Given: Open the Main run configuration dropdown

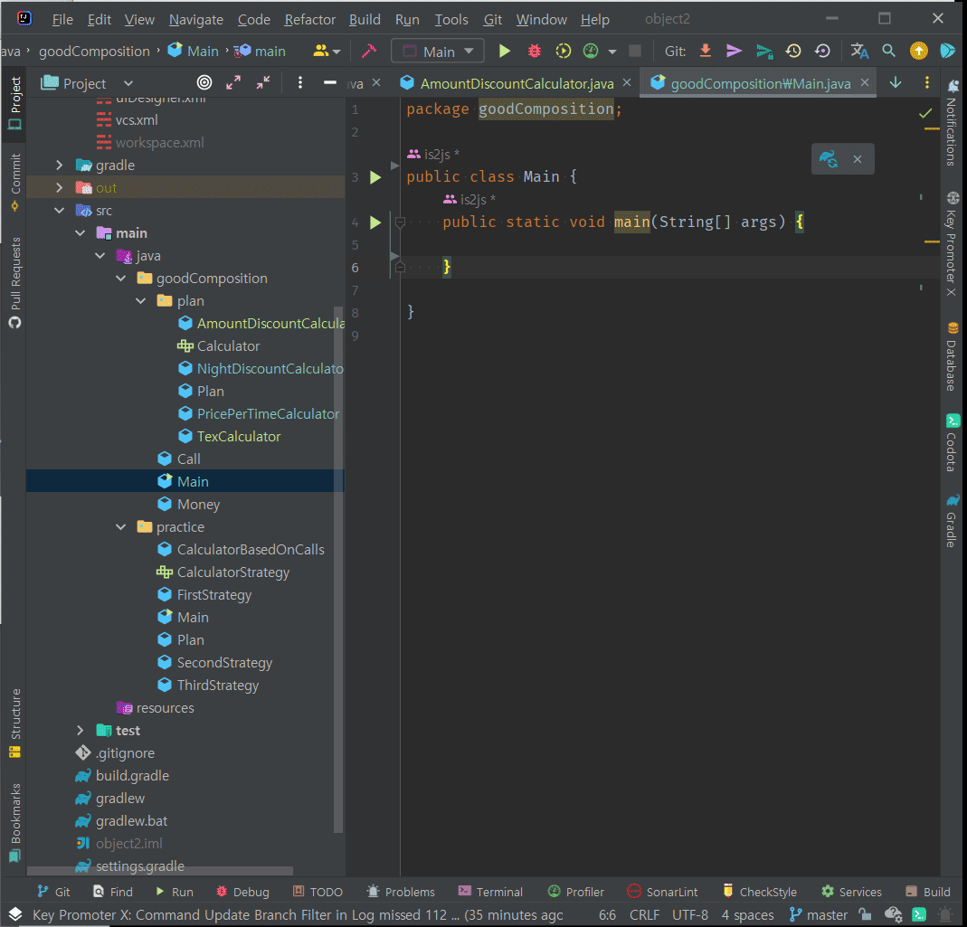Looking at the screenshot, I should tap(439, 52).
